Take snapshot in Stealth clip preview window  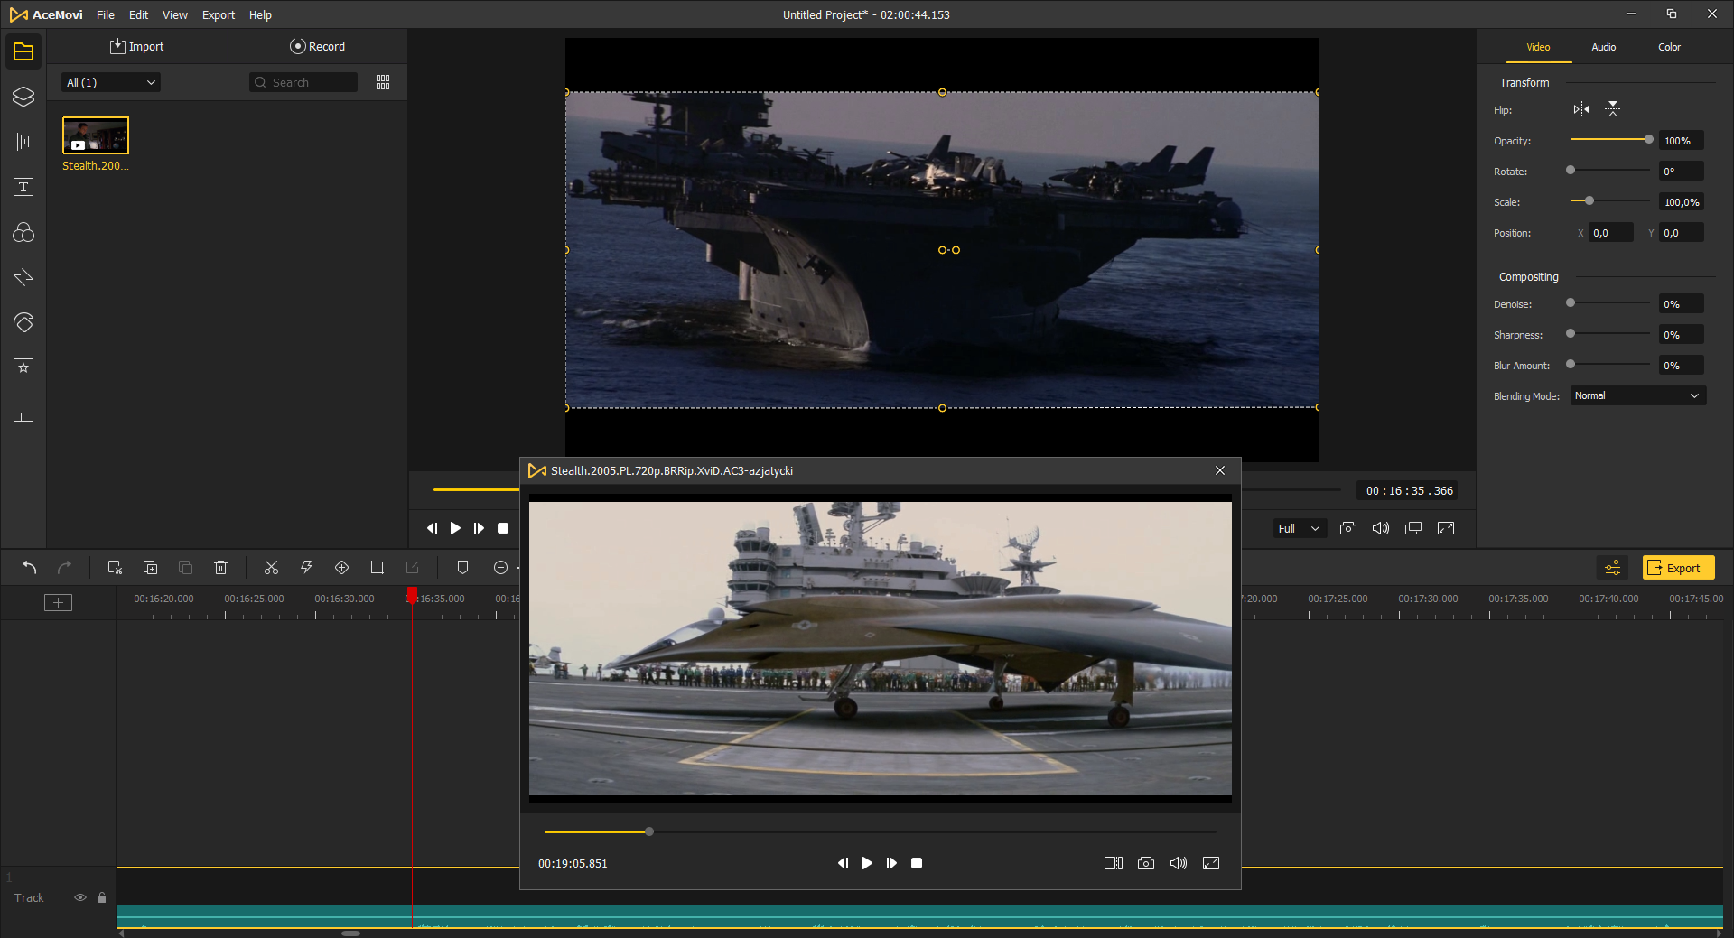1146,864
